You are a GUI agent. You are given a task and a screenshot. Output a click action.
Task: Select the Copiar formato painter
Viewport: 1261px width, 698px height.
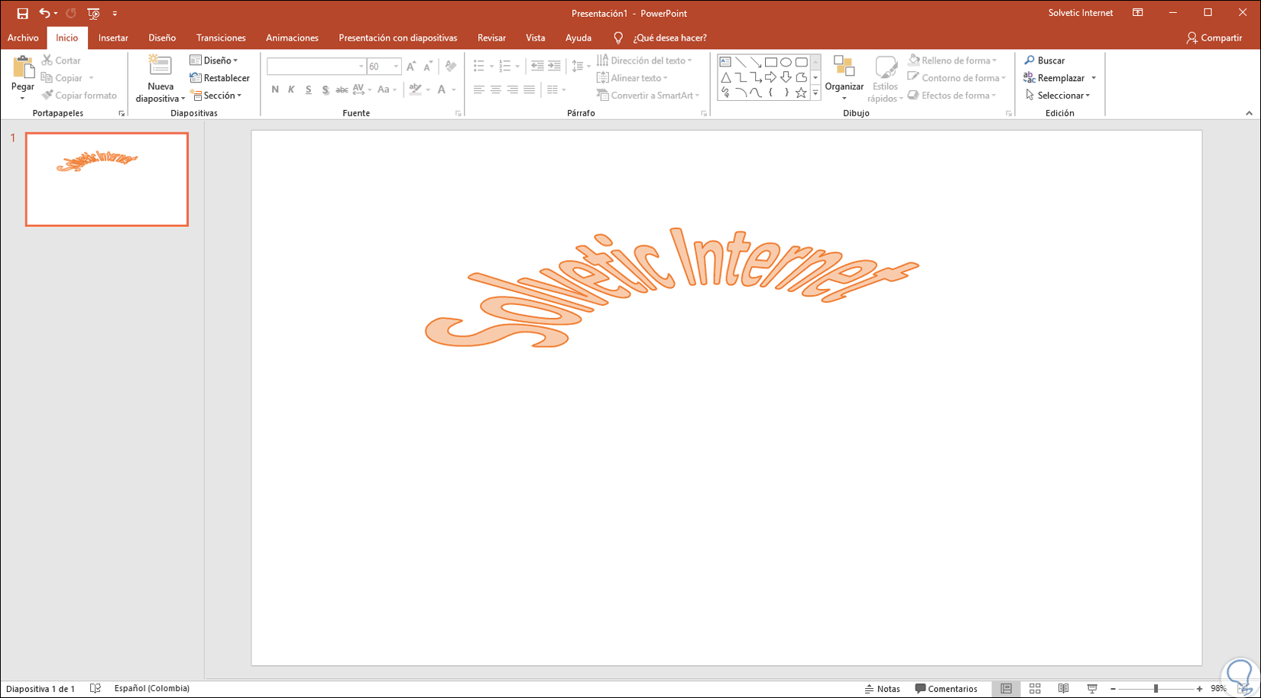[x=79, y=96]
